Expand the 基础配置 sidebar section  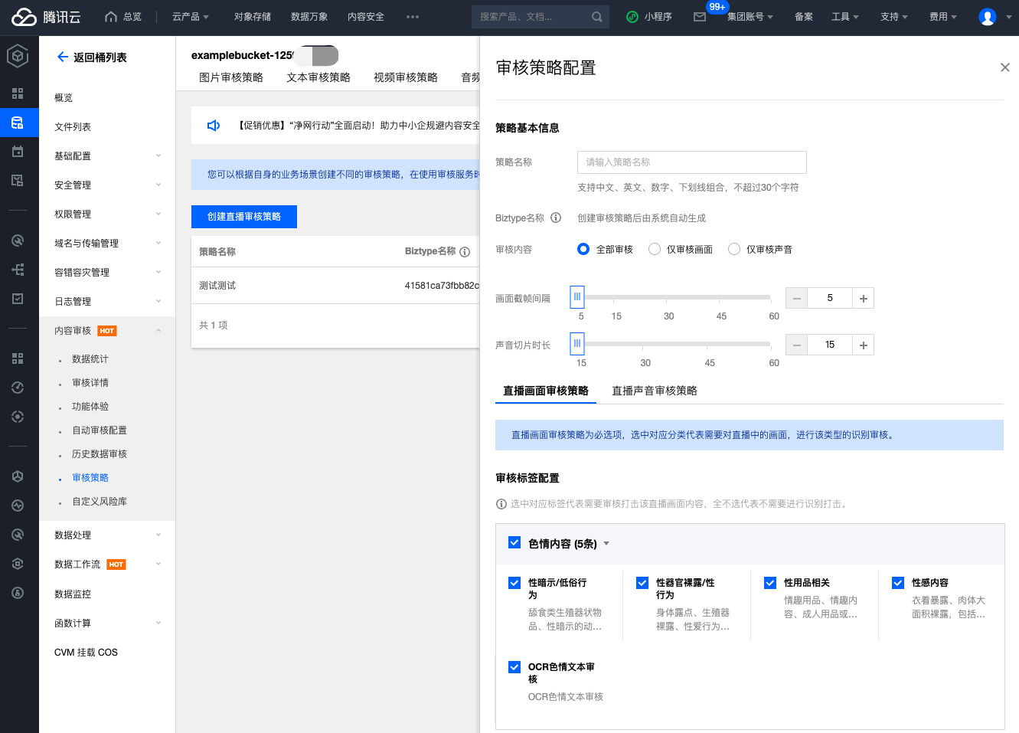(107, 155)
